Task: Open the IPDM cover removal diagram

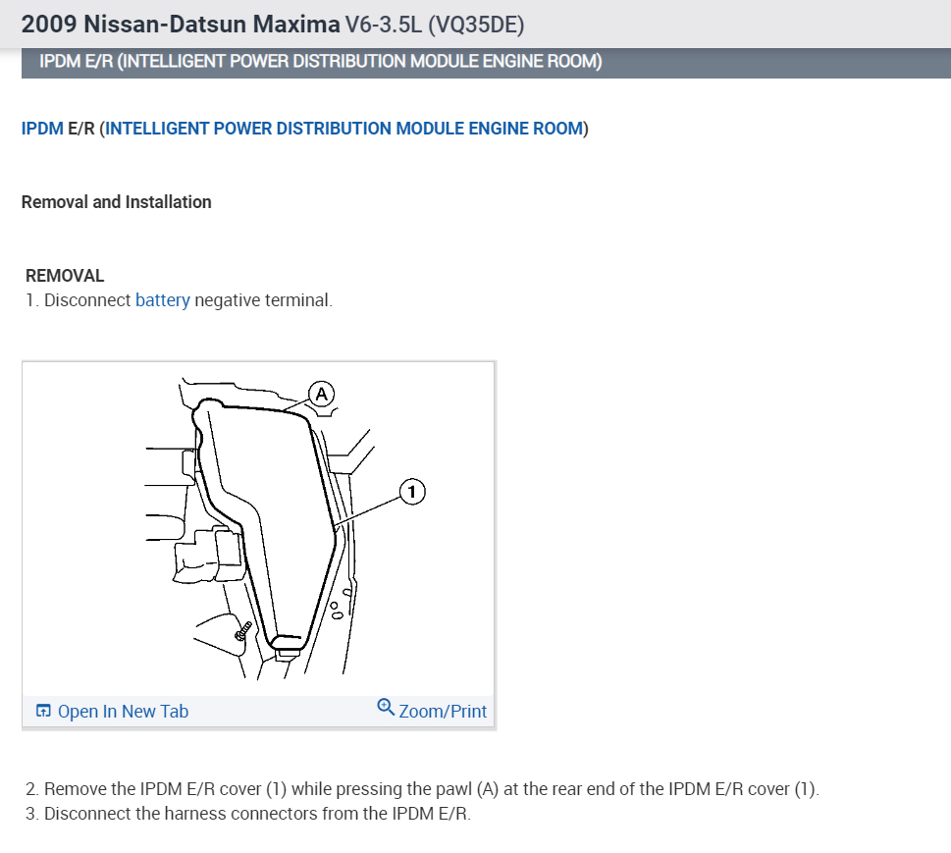Action: [x=258, y=529]
